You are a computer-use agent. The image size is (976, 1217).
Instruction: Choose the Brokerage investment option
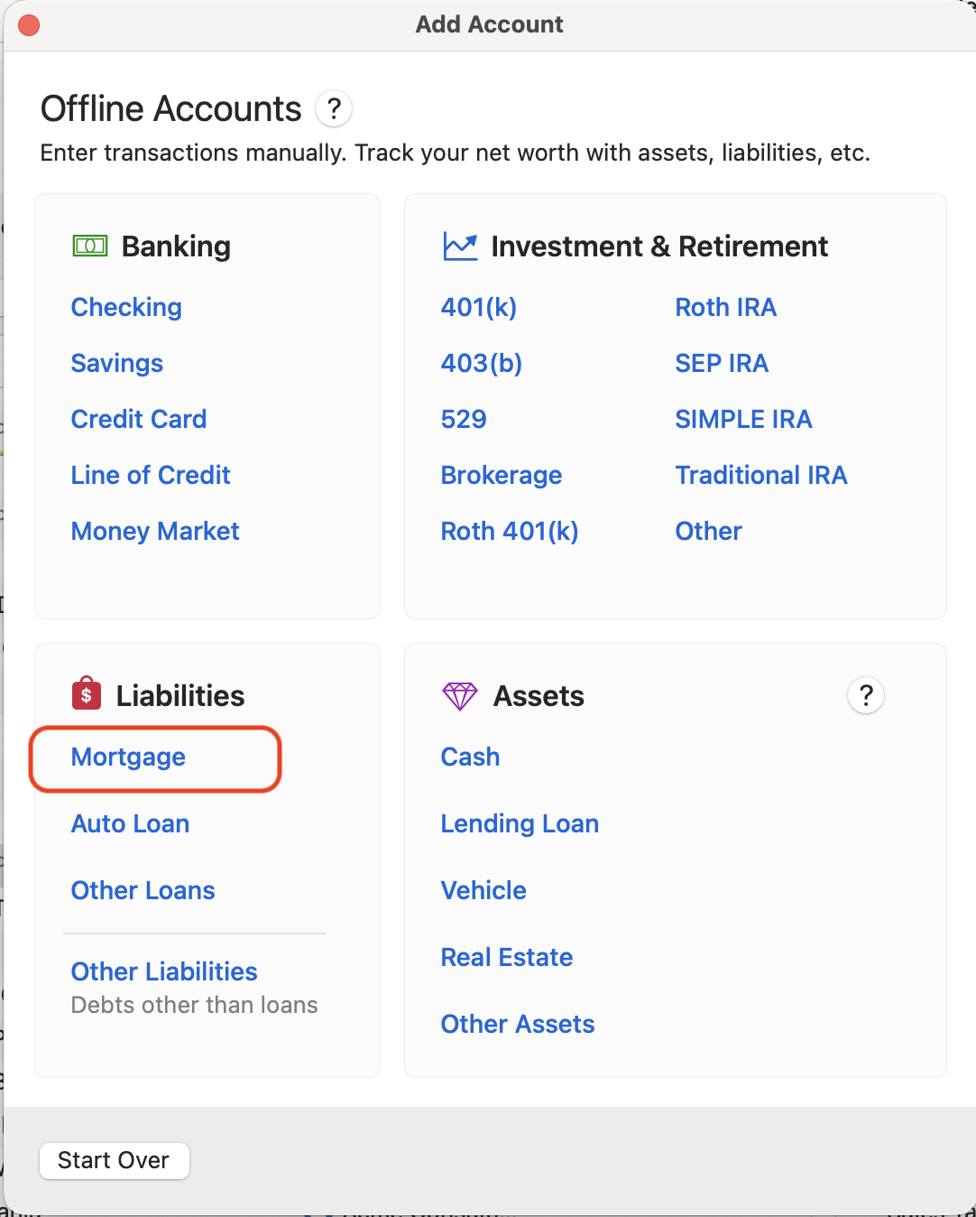tap(502, 475)
